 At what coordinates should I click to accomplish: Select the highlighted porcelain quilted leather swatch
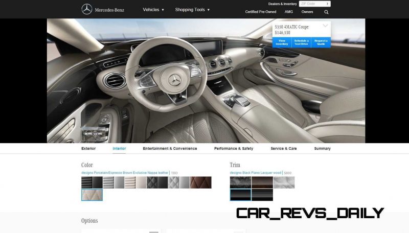tap(92, 195)
